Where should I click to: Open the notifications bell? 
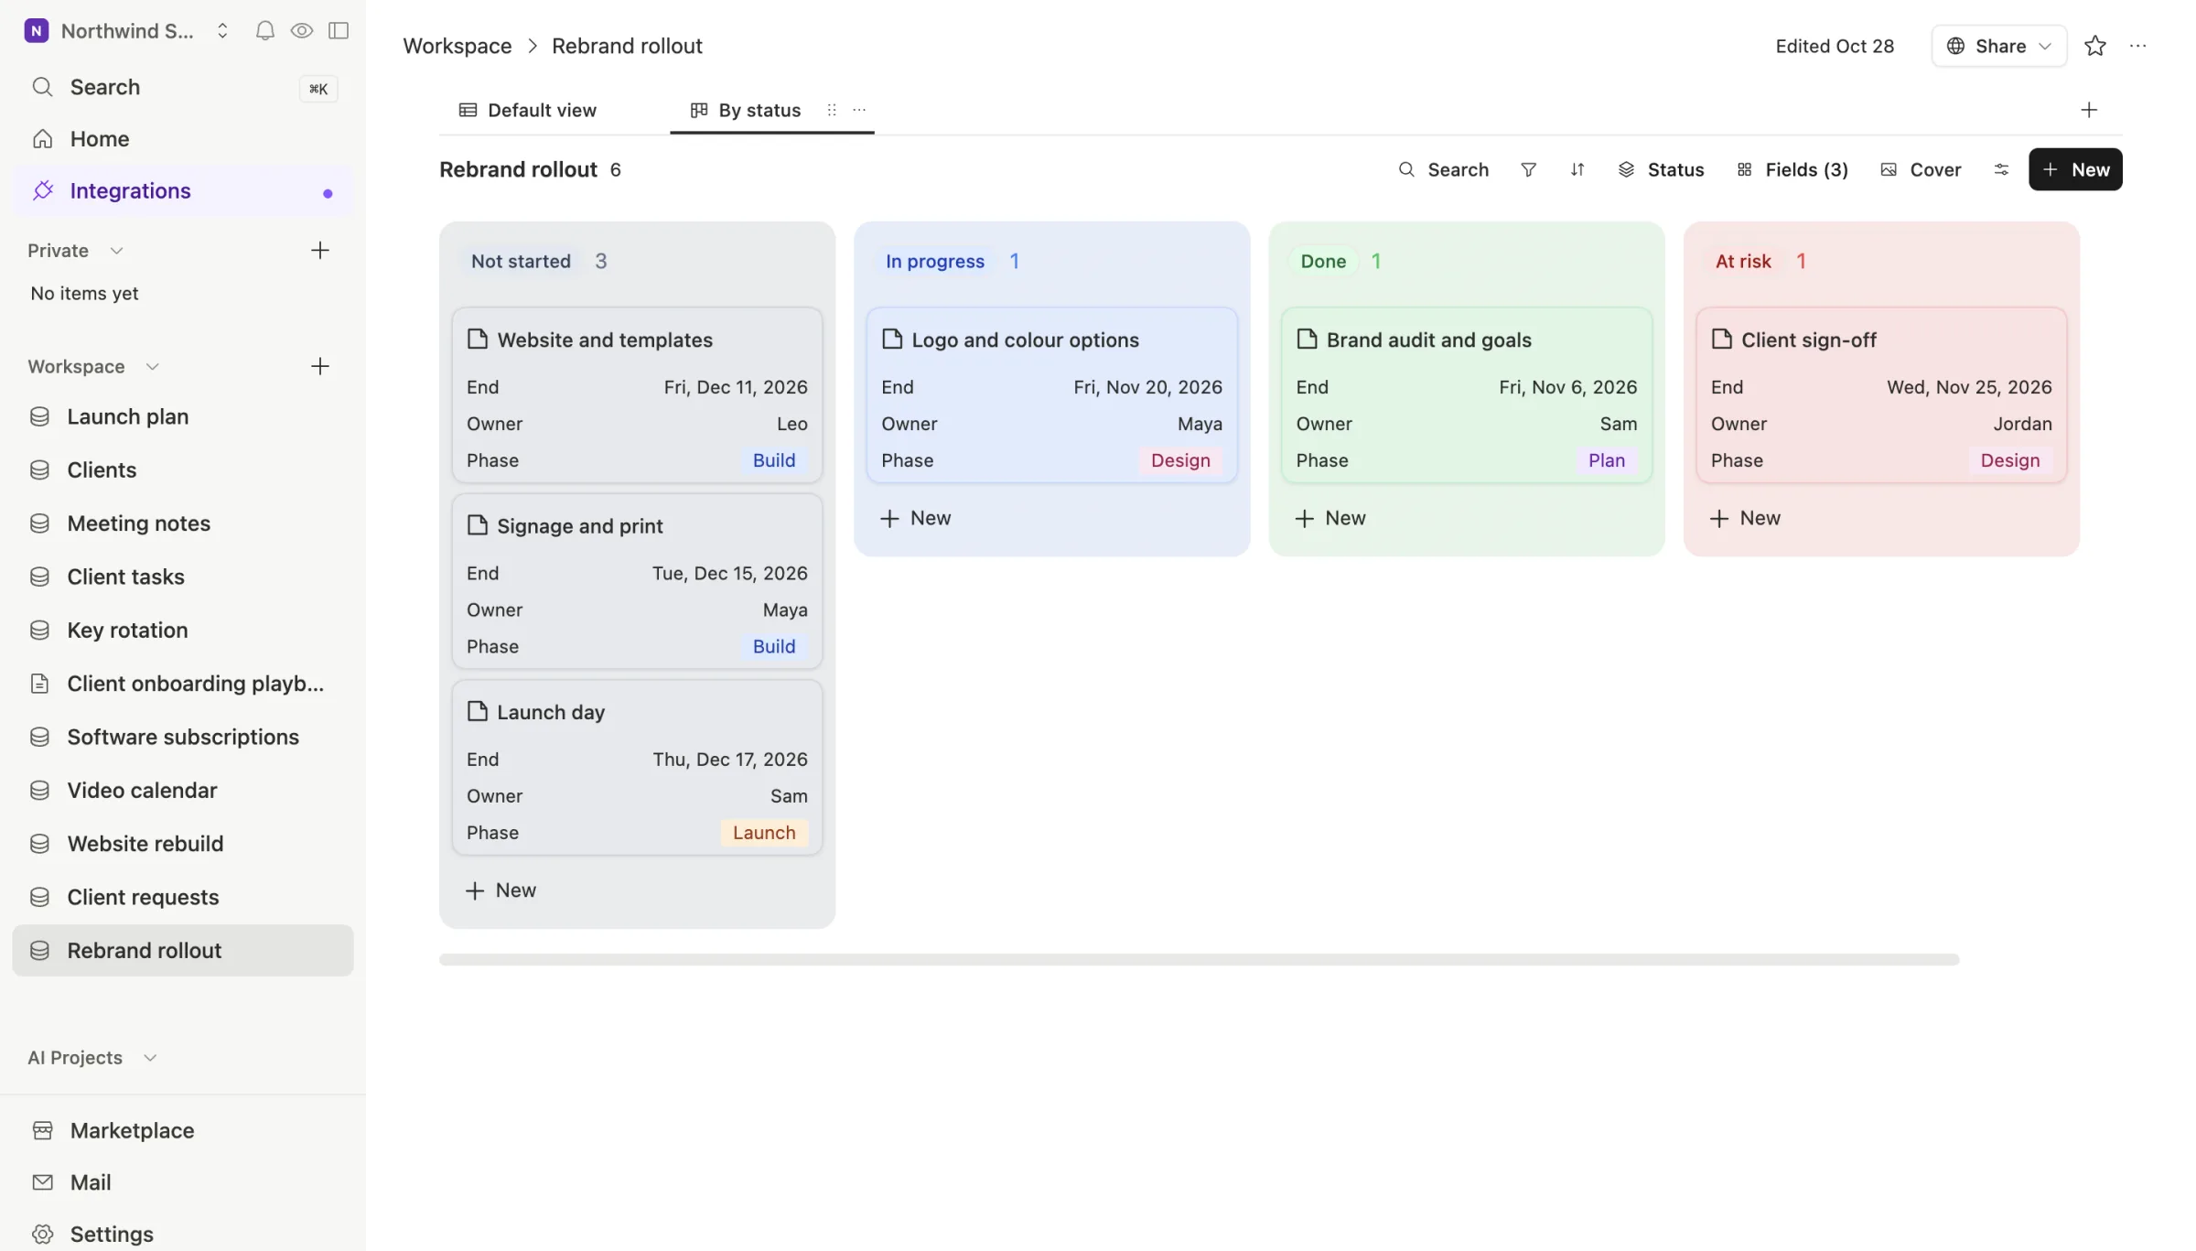coord(264,31)
